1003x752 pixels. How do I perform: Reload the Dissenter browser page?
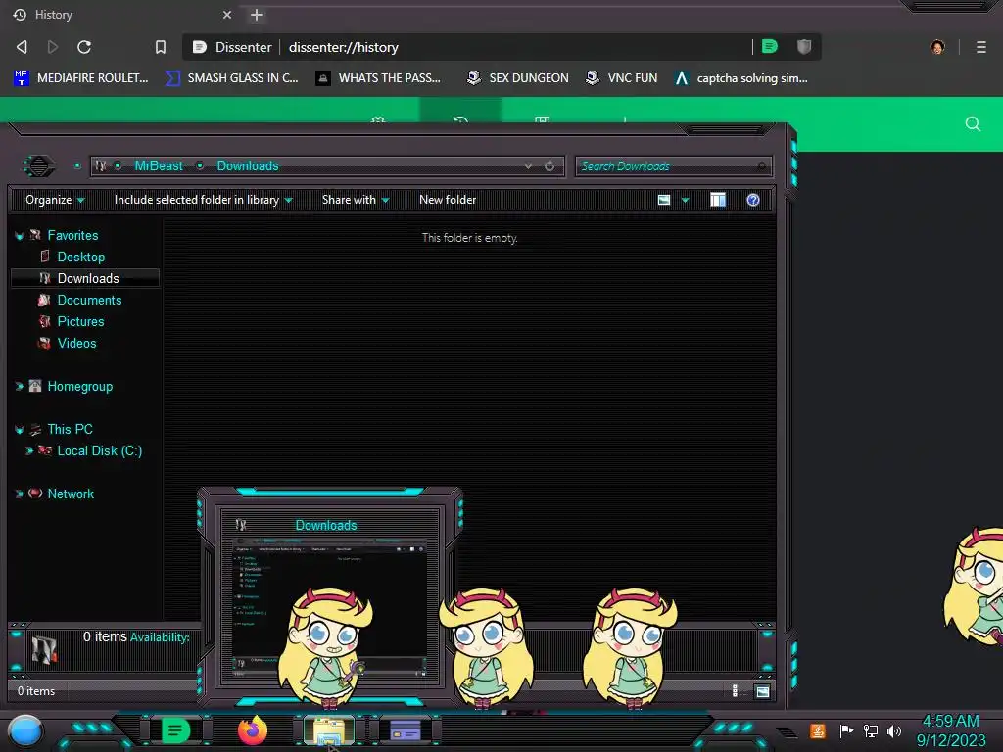point(84,47)
